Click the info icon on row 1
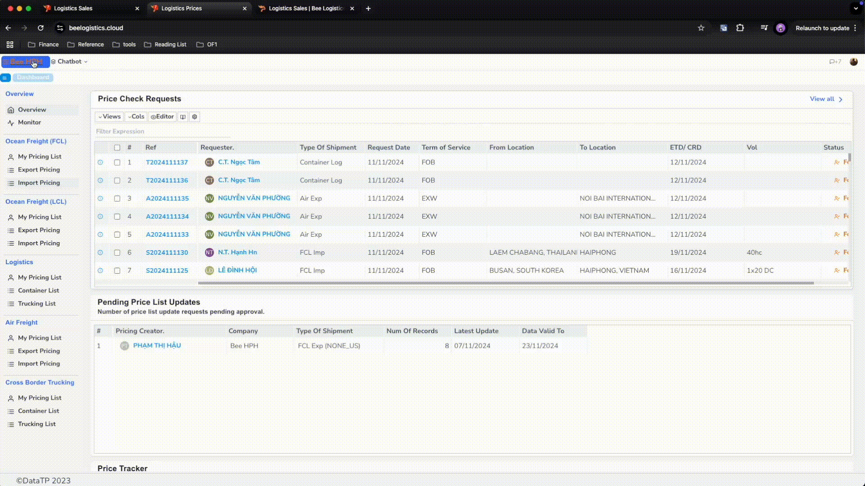 (x=100, y=162)
